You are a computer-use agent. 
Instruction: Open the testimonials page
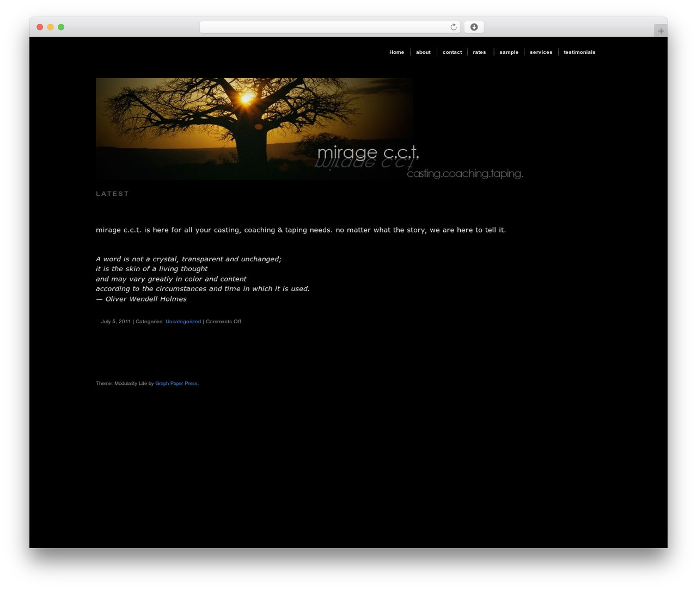tap(579, 52)
